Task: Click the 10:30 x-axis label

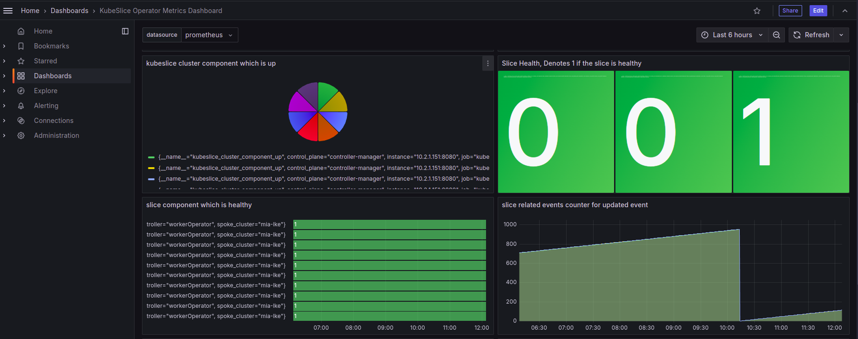Action: click(754, 328)
